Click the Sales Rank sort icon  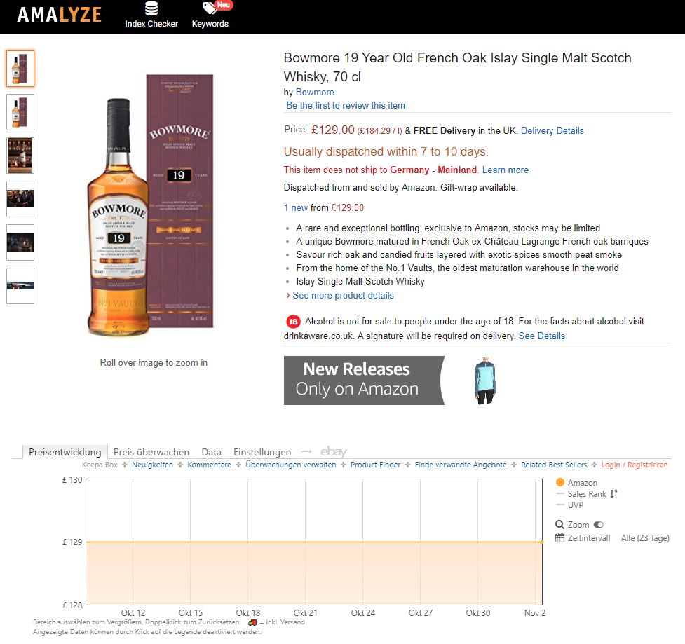[x=613, y=494]
